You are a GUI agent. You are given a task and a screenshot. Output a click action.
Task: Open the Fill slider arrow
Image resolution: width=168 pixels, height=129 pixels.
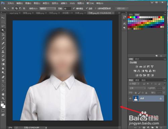[x=164, y=93]
